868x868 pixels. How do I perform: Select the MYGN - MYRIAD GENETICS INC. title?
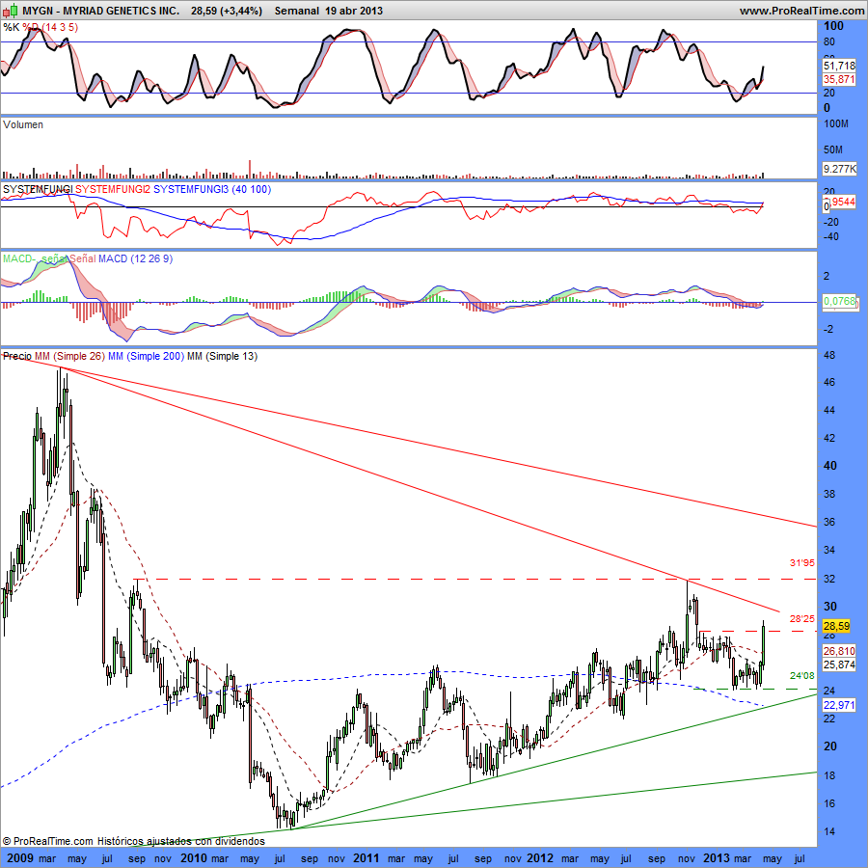pyautogui.click(x=100, y=11)
